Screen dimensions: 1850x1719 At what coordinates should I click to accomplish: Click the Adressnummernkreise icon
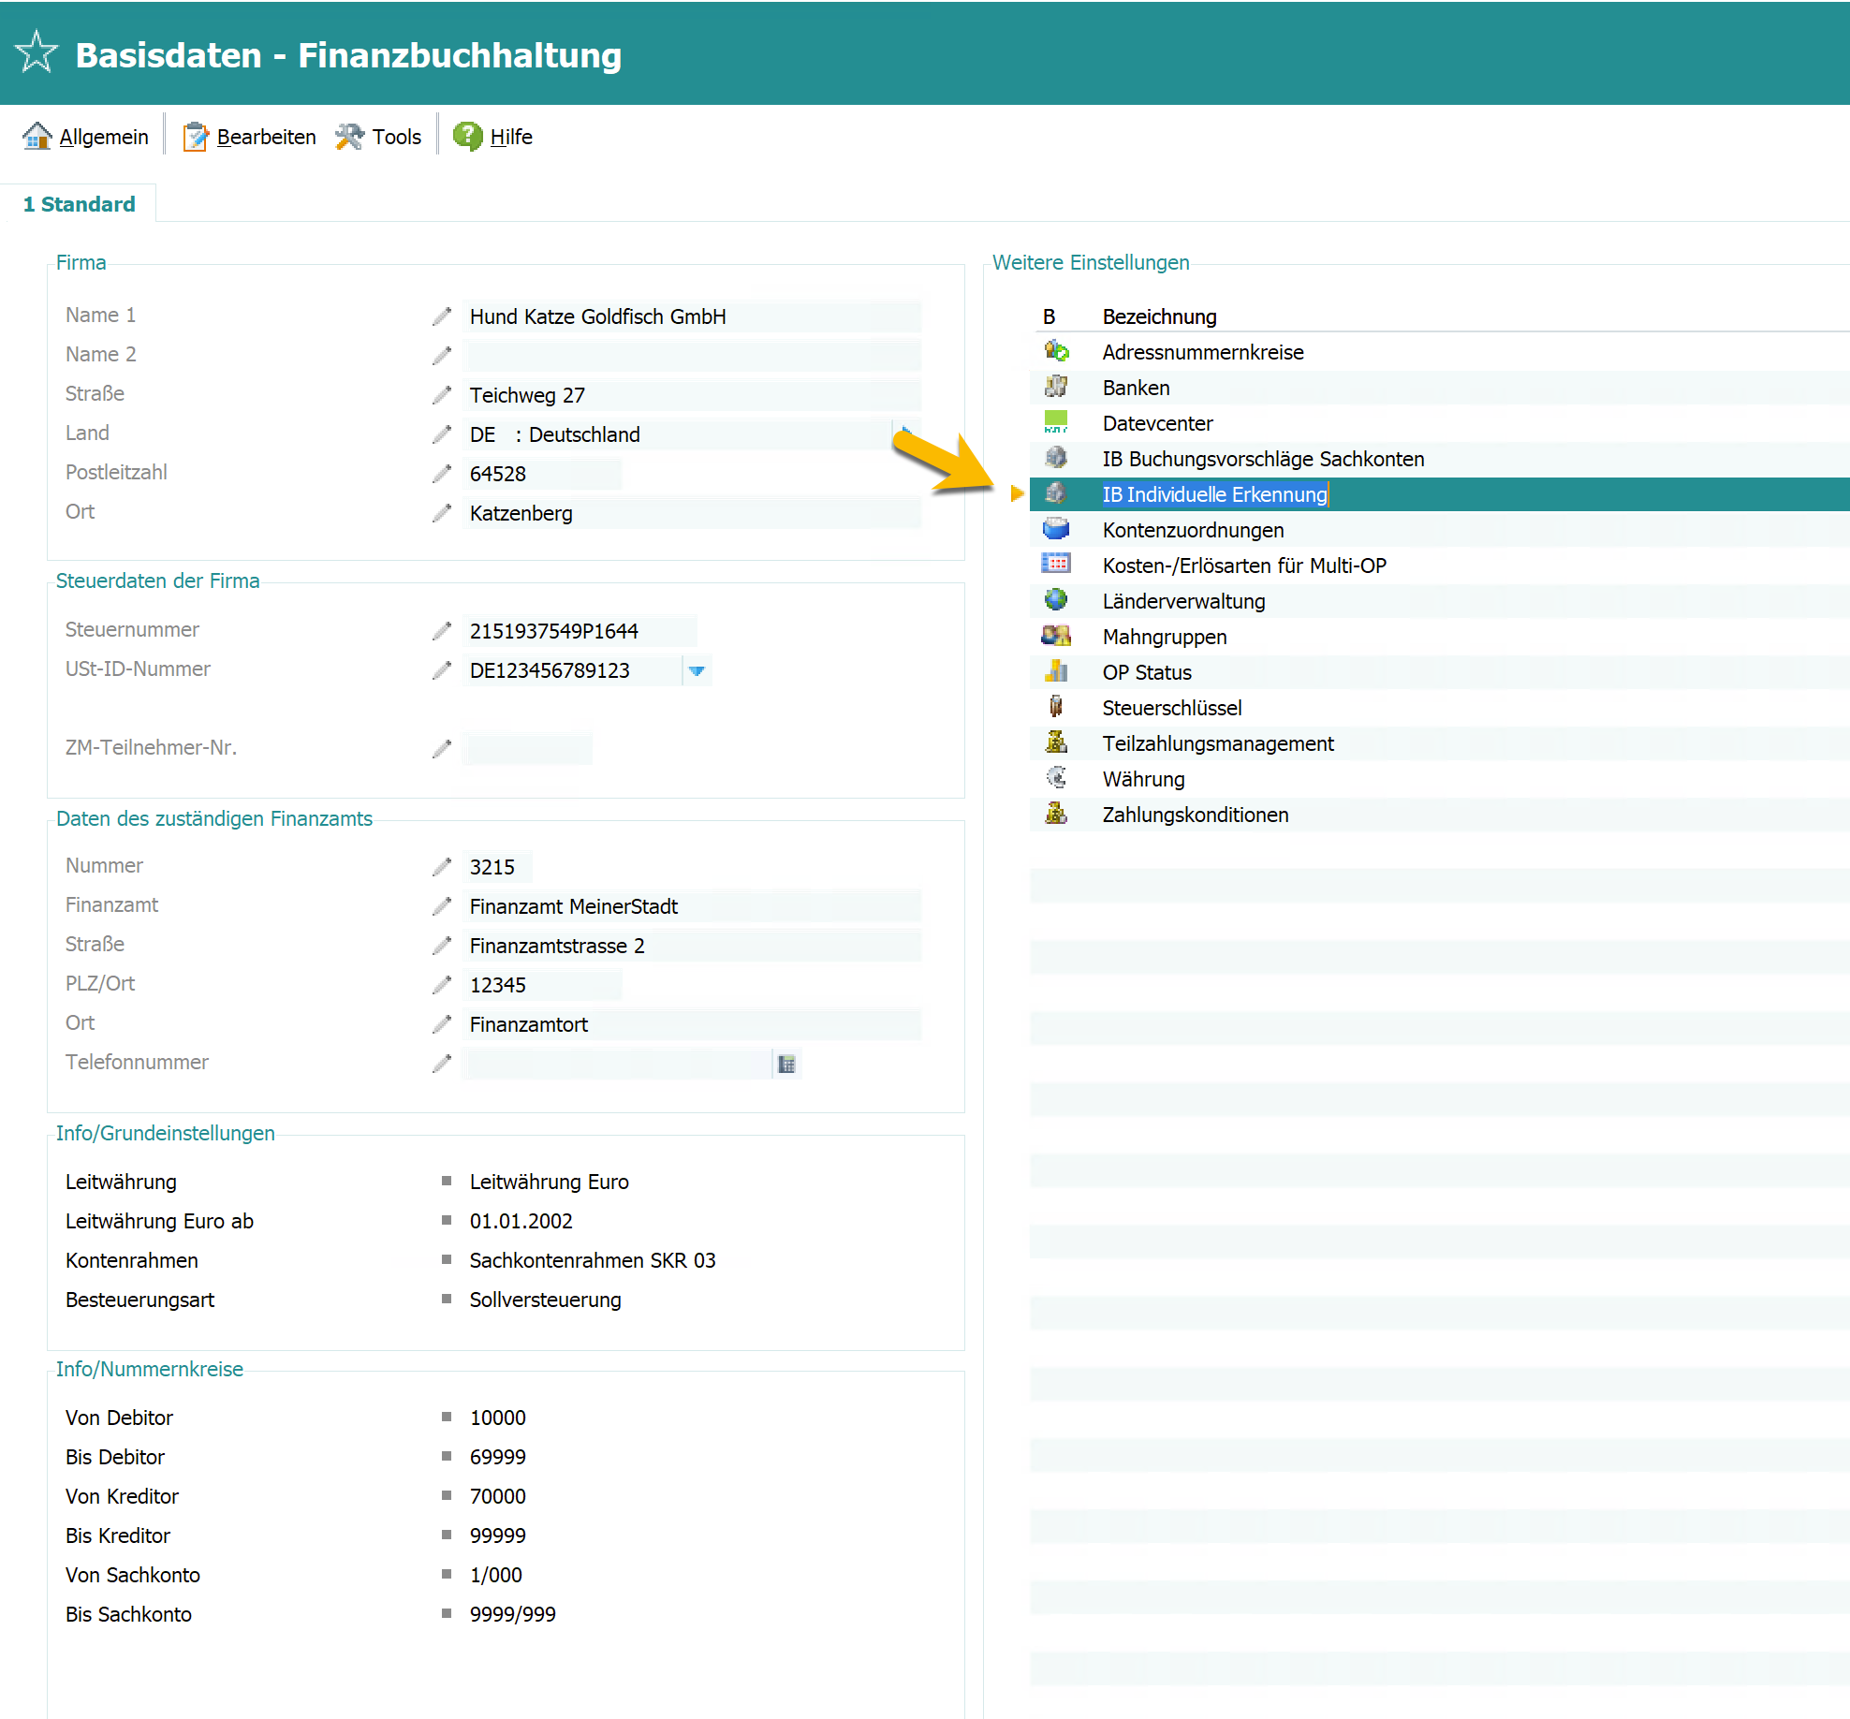(x=1056, y=351)
